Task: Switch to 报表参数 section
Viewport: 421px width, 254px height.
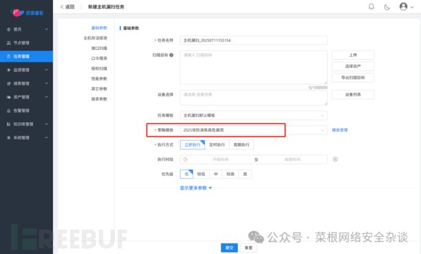Action: coord(99,99)
